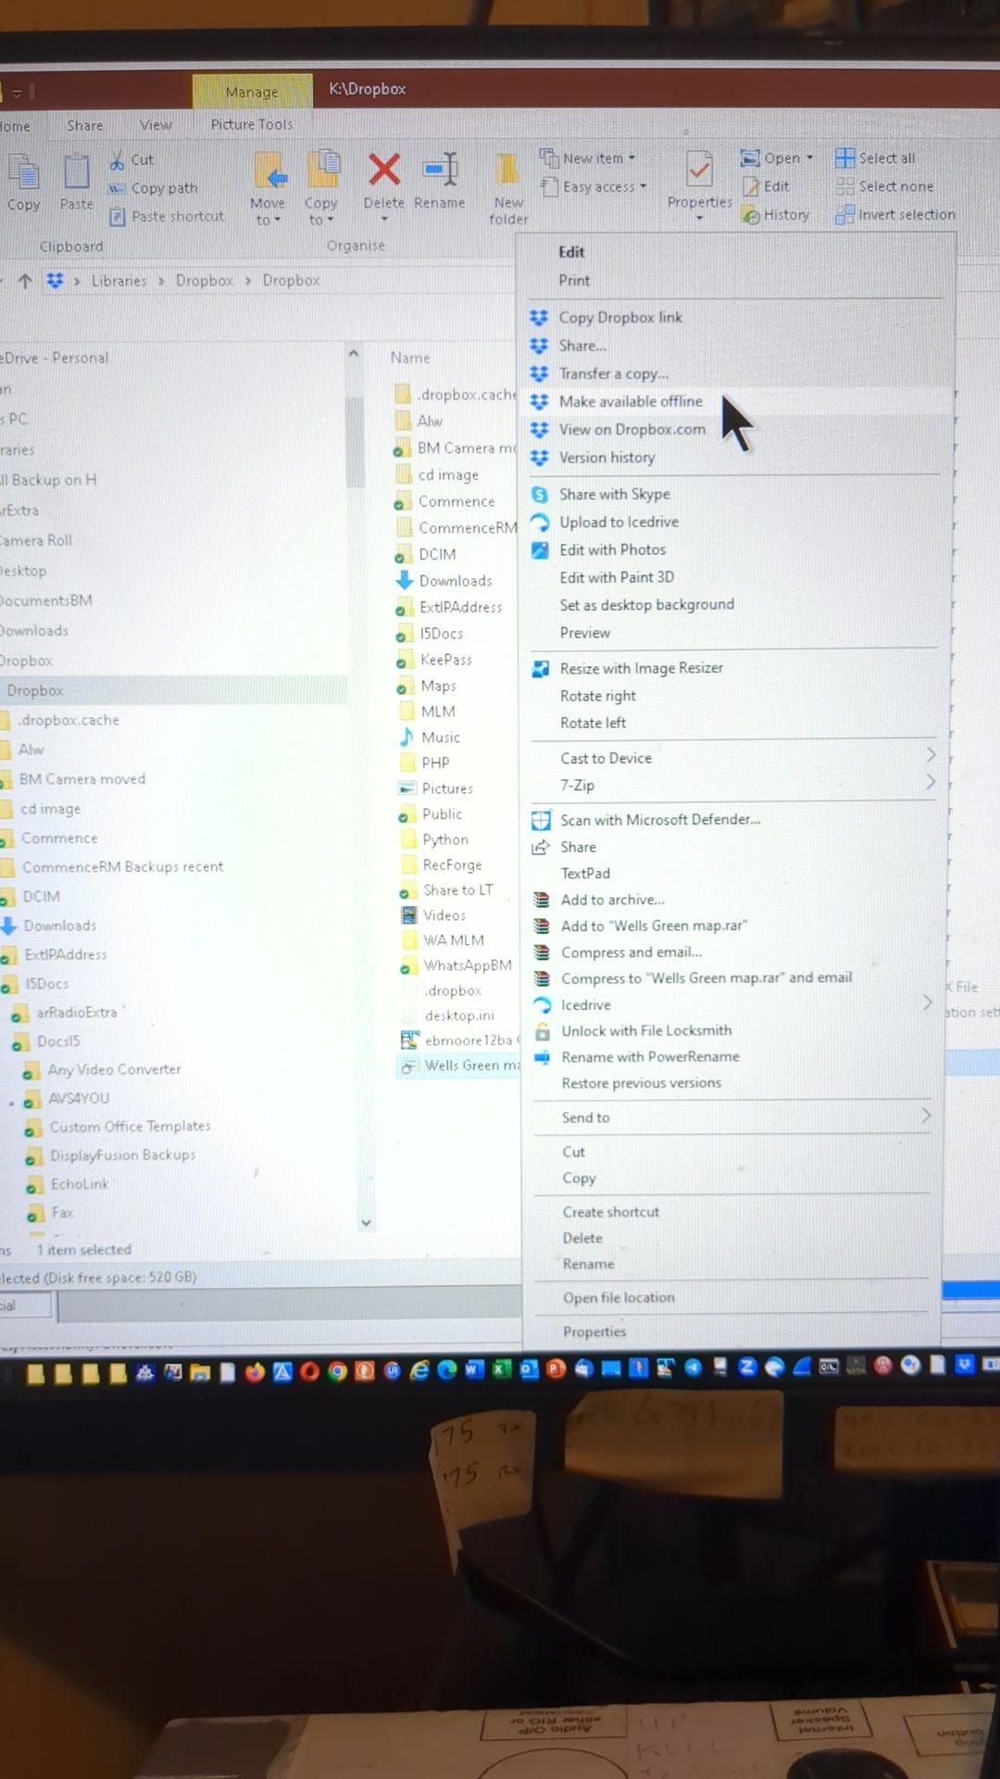The width and height of the screenshot is (1000, 1779).
Task: Click the navigation pane scroll down arrow
Action: pos(366,1224)
